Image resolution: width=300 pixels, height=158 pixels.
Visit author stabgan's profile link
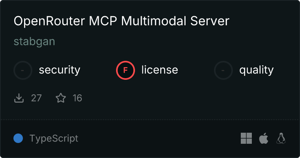[34, 42]
